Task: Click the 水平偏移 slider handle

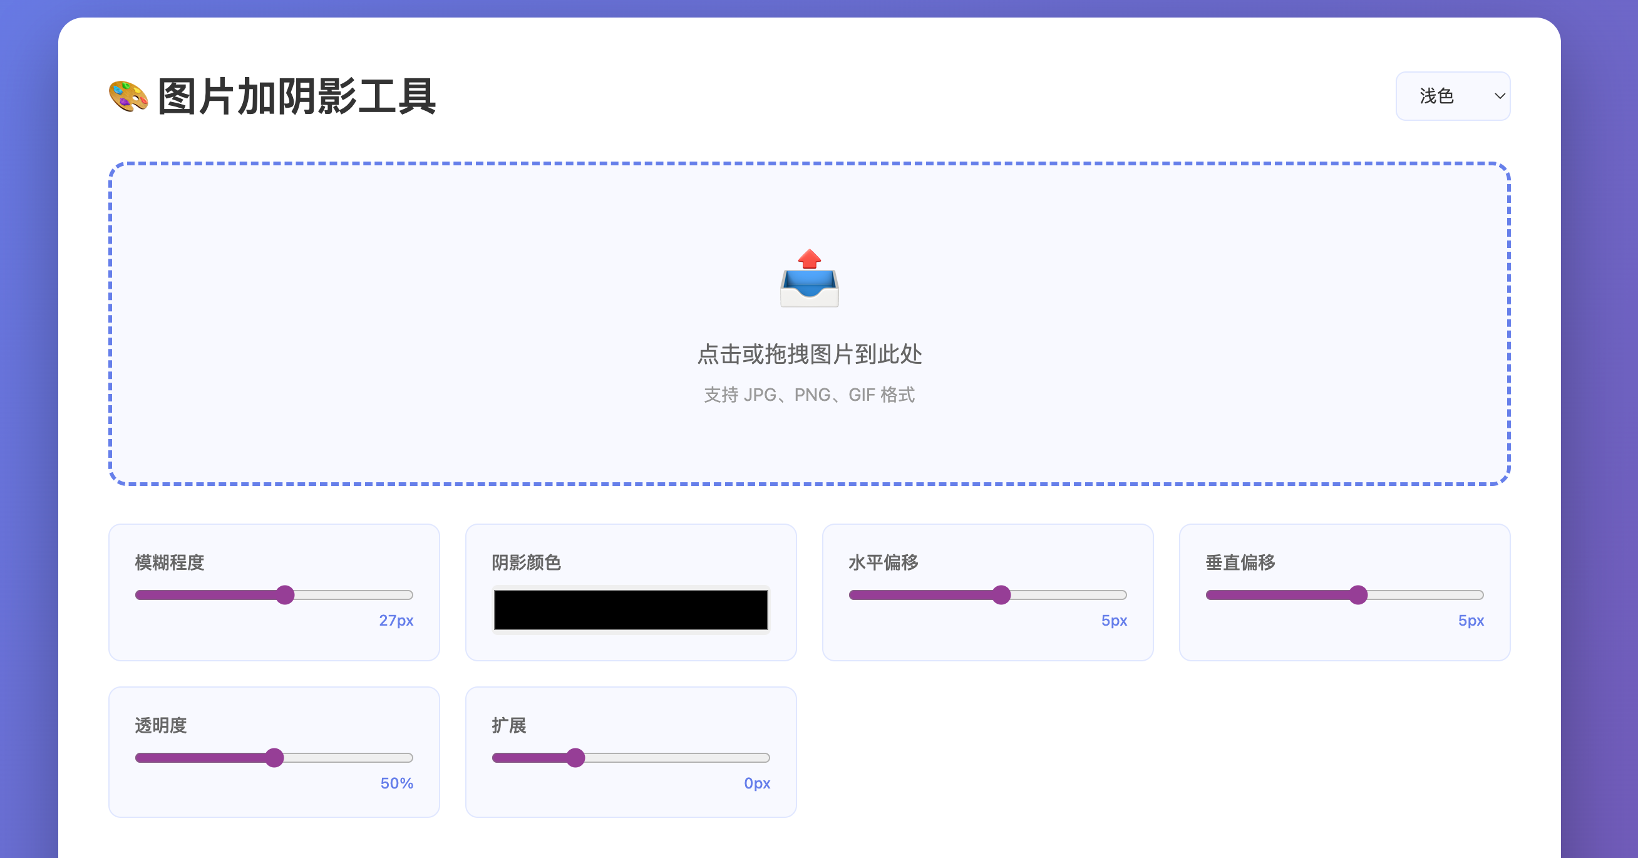Action: (1001, 595)
